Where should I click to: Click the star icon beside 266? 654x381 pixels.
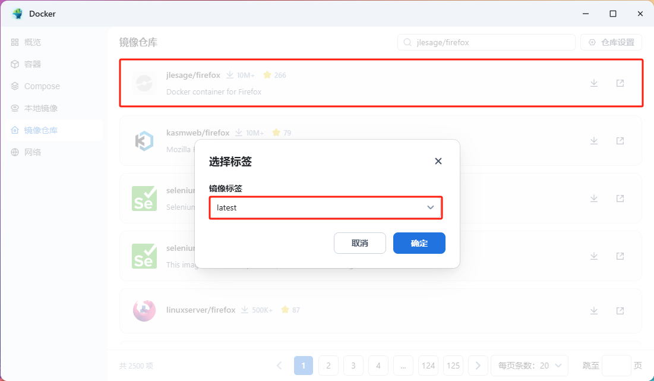[267, 75]
